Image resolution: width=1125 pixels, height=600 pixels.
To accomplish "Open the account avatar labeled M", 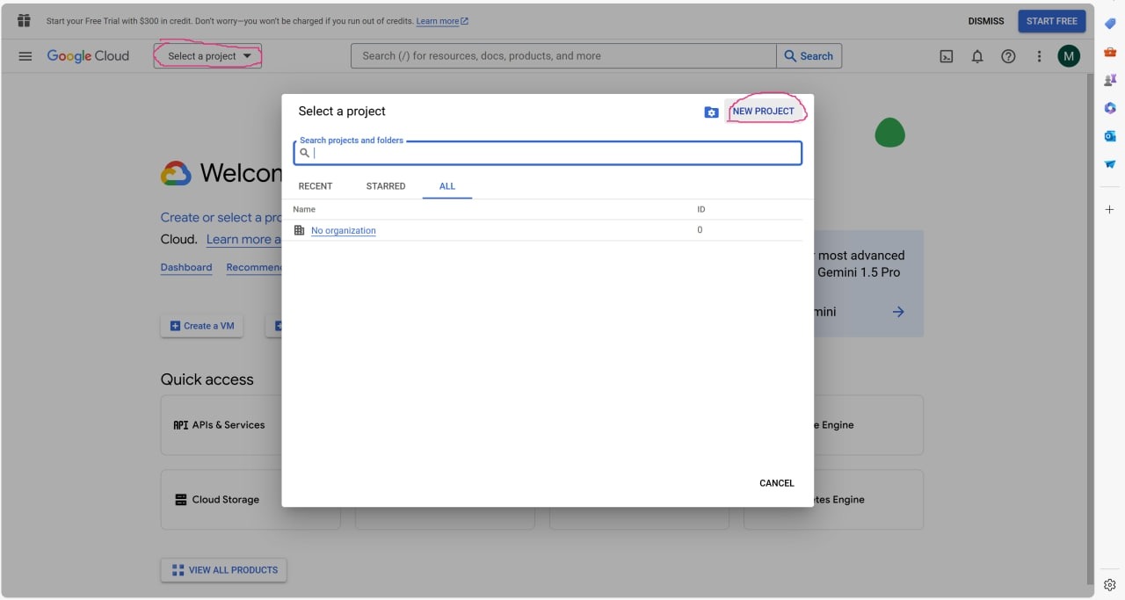I will coord(1069,56).
